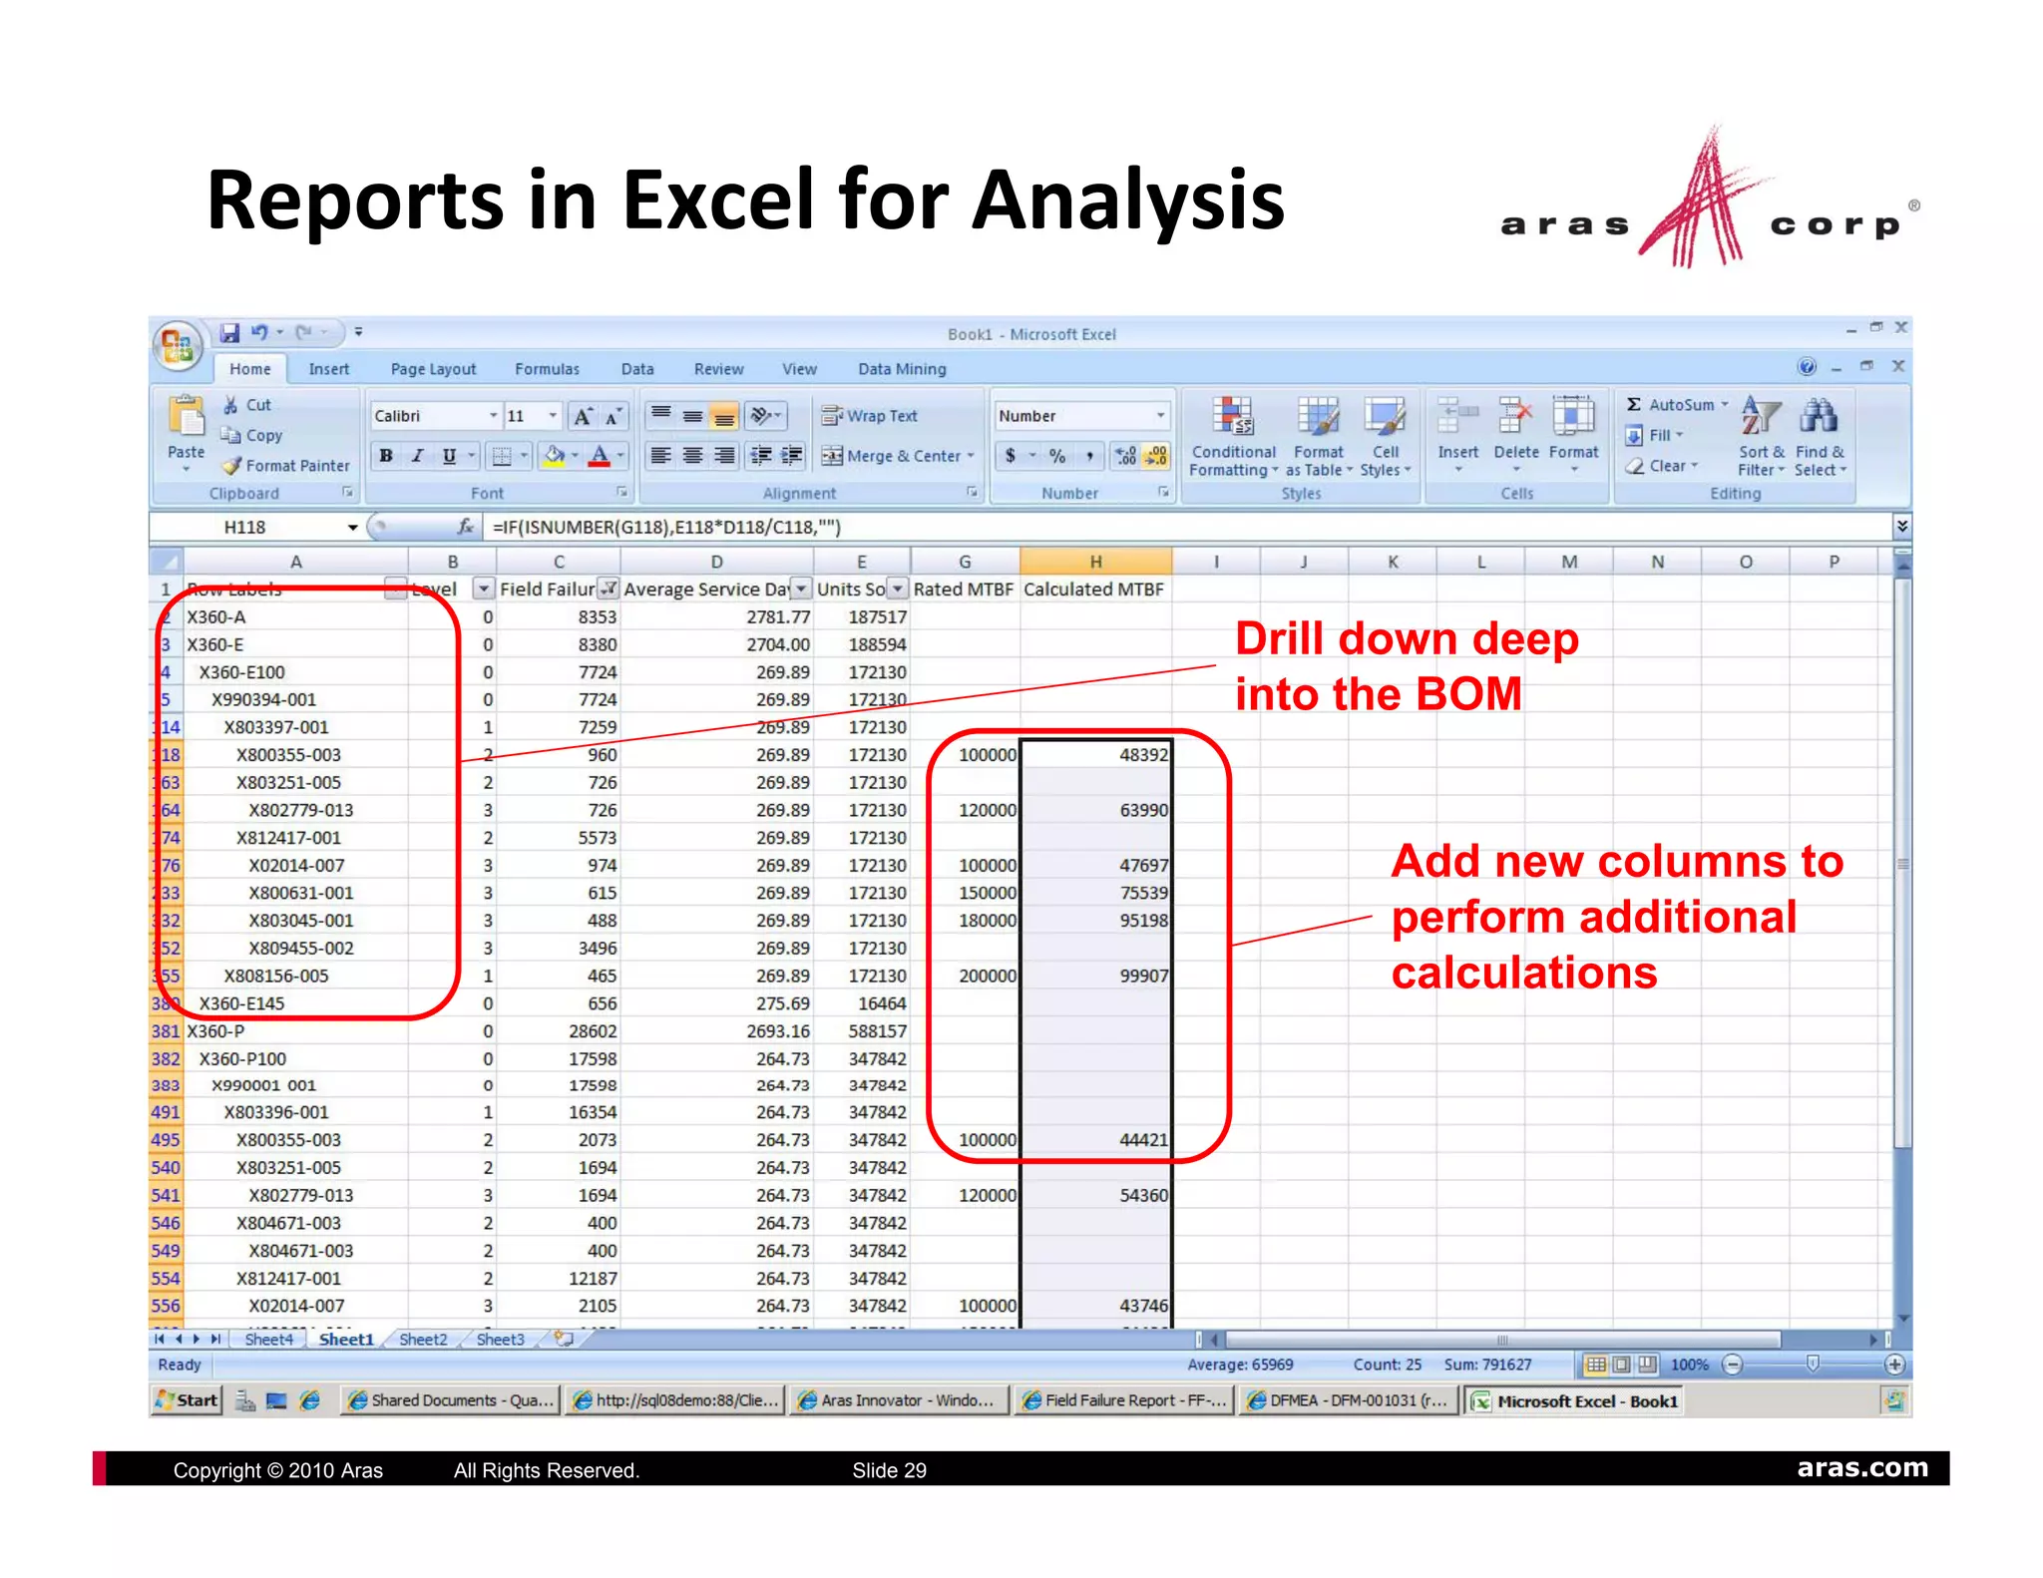Open Field Failure Report taskbar window
This screenshot has height=1578, width=2043.
(1124, 1400)
